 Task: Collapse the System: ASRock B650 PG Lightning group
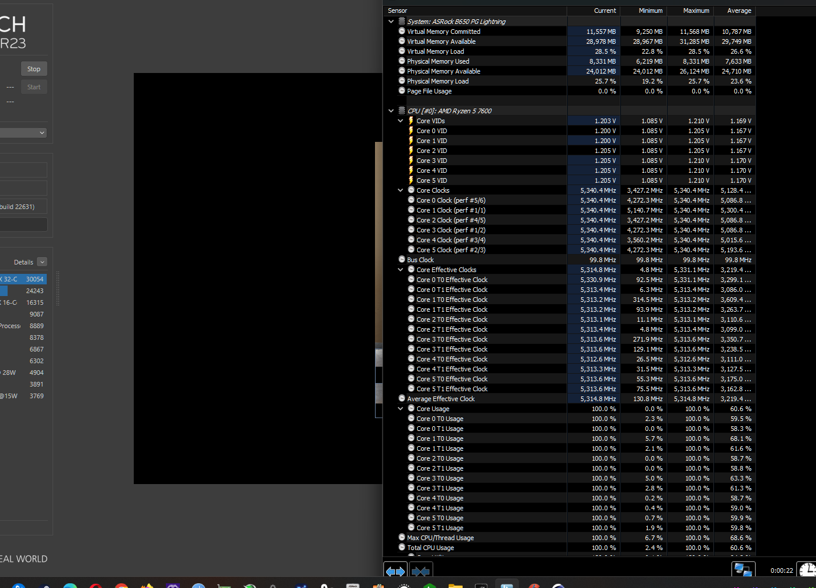click(x=391, y=22)
